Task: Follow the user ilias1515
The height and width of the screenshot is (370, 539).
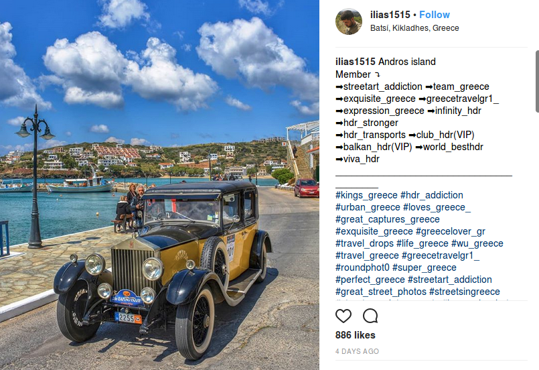Action: coord(434,15)
